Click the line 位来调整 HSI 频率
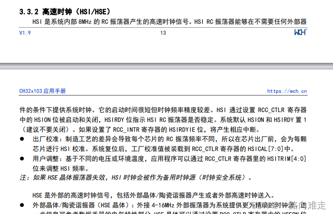 point(61,168)
